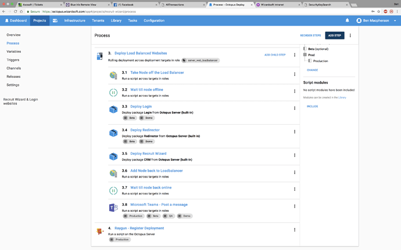Open overflow menu for Wait till node offline
Viewport: 401px width, 250px height.
[295, 92]
